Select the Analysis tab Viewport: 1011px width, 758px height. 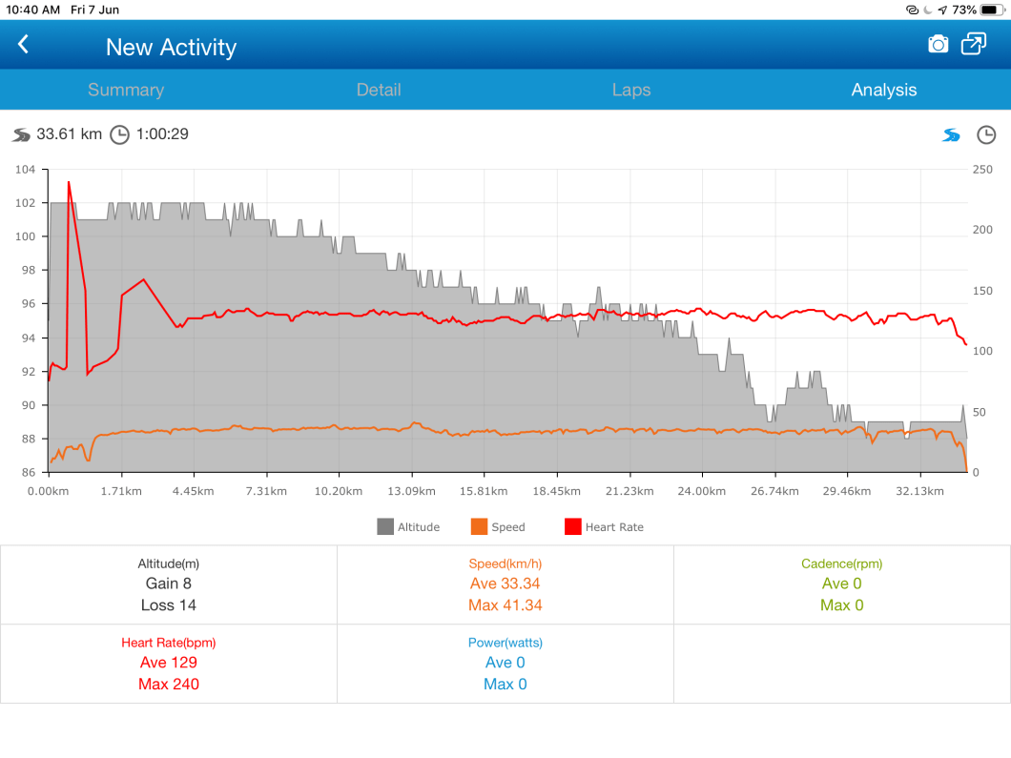click(x=884, y=90)
